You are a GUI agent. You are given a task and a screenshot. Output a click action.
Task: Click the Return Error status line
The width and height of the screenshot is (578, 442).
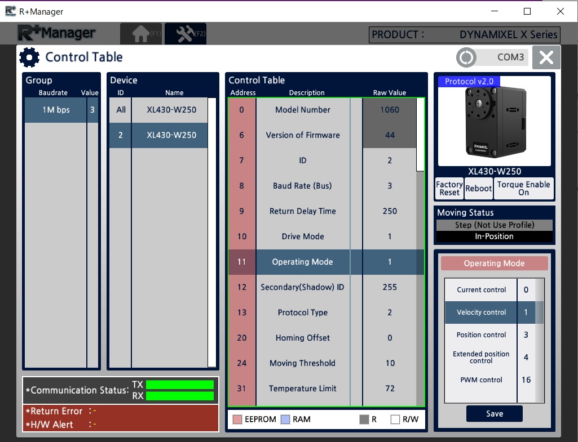click(121, 411)
